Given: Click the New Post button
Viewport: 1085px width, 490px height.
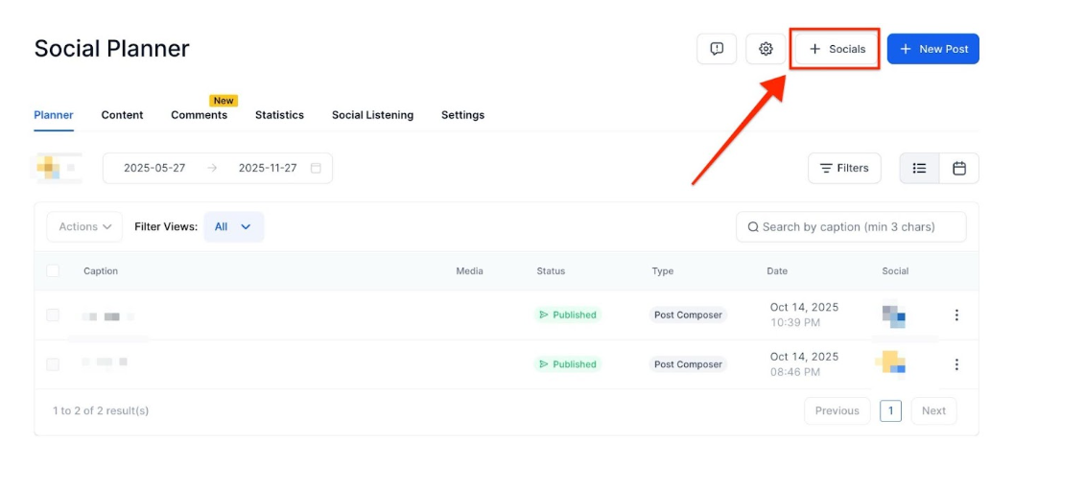Looking at the screenshot, I should point(932,49).
